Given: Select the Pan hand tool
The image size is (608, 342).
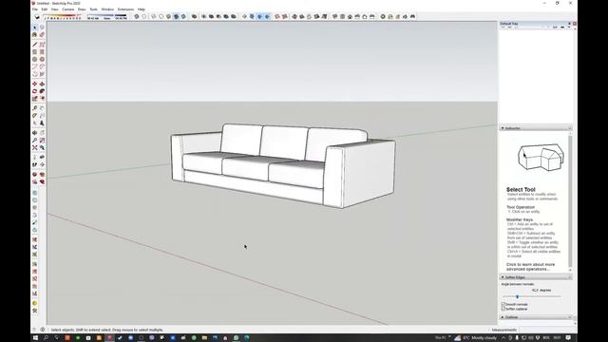Looking at the screenshot, I should point(42,133).
